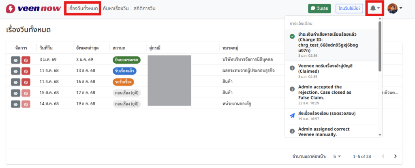
Task: Open the notification bell menu
Action: tap(374, 9)
